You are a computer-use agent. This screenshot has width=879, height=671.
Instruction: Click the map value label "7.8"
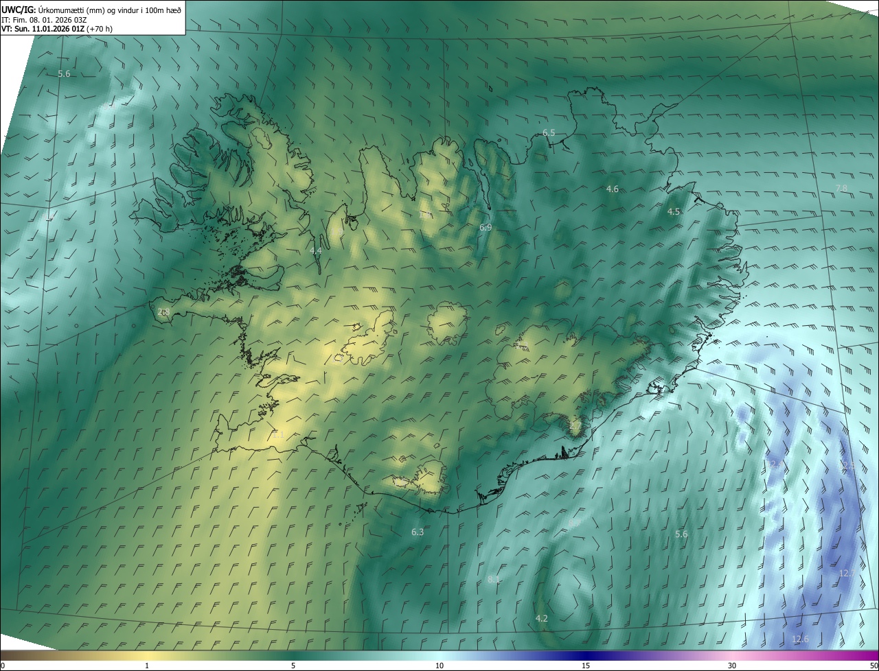tap(841, 188)
